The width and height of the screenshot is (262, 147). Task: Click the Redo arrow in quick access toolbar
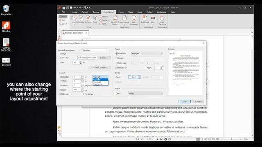click(80, 8)
